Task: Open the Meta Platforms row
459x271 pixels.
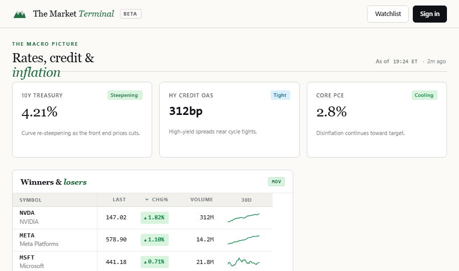Action: click(x=143, y=240)
